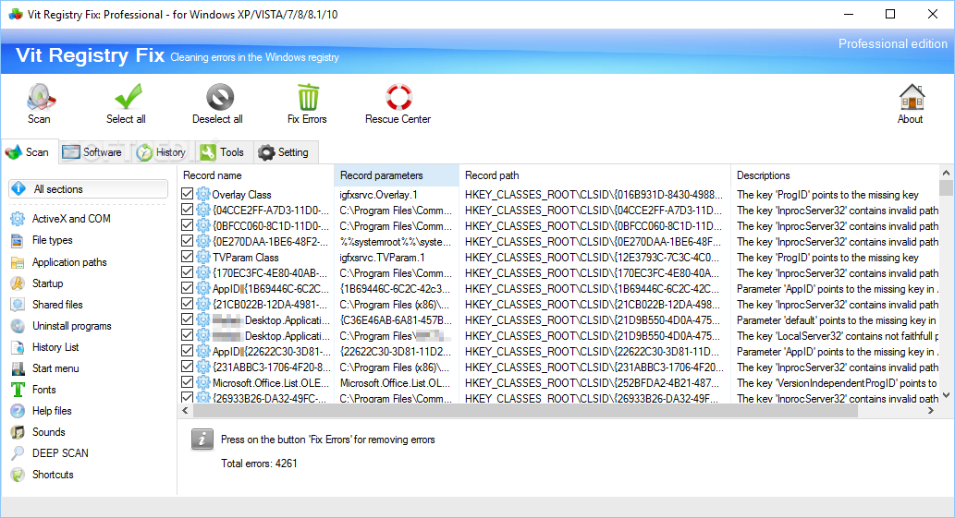Uncheck the {0BFCC060-8C1D-11D0 record checkbox
Viewport: 955px width, 518px height.
click(x=187, y=226)
